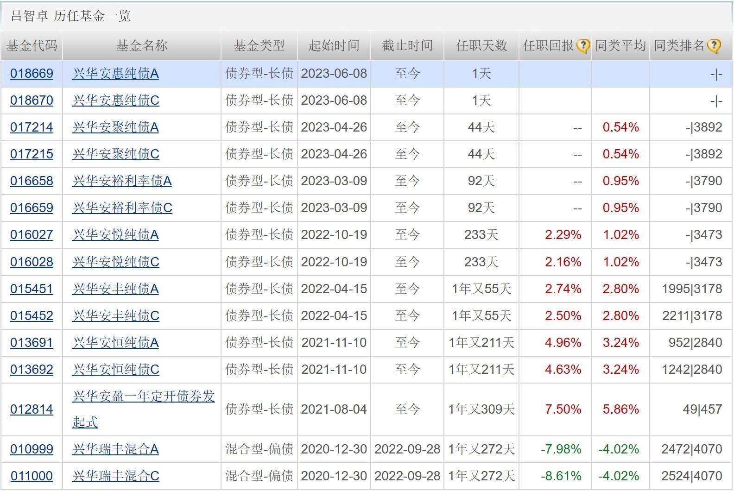Select the -7.98% return value
734x491 pixels.
point(561,449)
